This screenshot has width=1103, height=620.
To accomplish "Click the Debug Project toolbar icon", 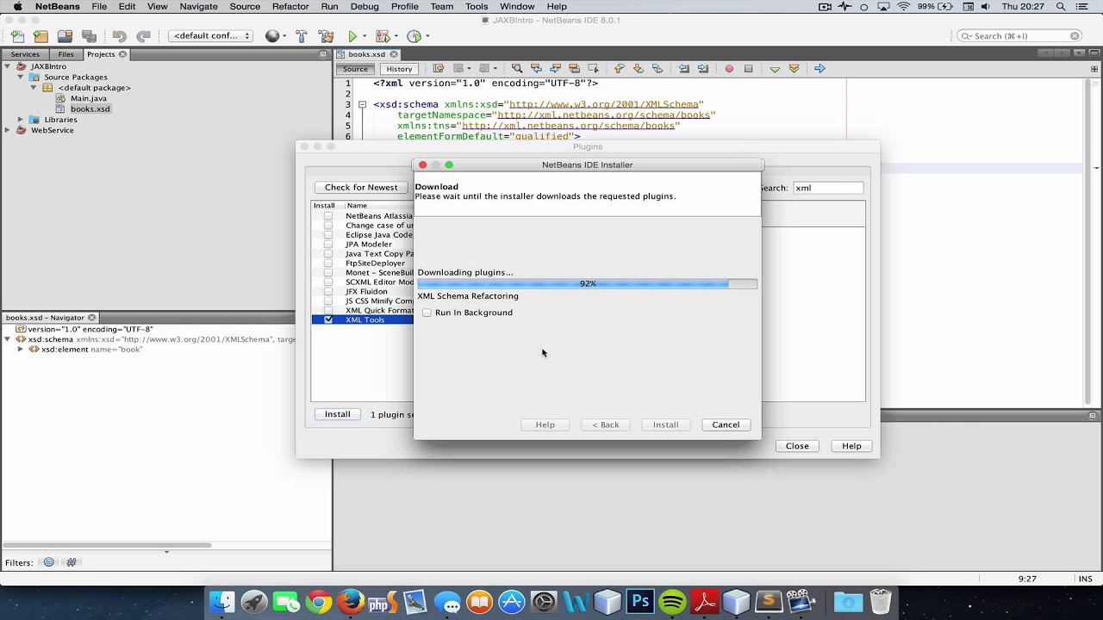I will (382, 36).
